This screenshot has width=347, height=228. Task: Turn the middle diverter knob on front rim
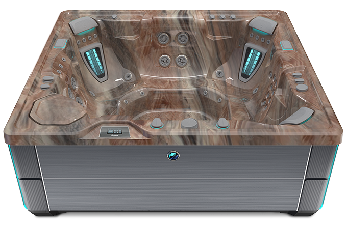pyautogui.click(x=189, y=123)
